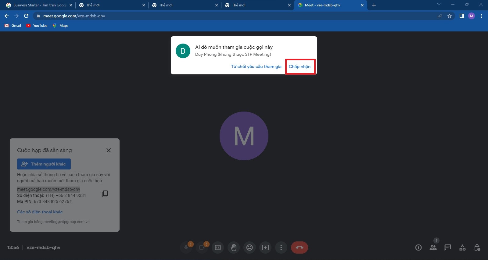Turn on closed captions
The width and height of the screenshot is (488, 260).
pos(218,248)
